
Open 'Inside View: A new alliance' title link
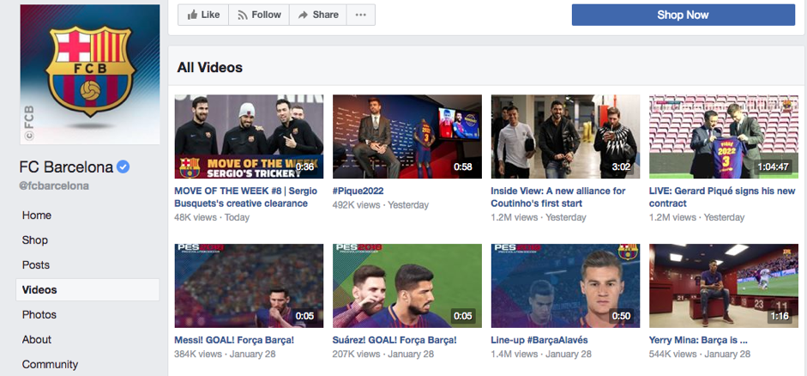[558, 197]
